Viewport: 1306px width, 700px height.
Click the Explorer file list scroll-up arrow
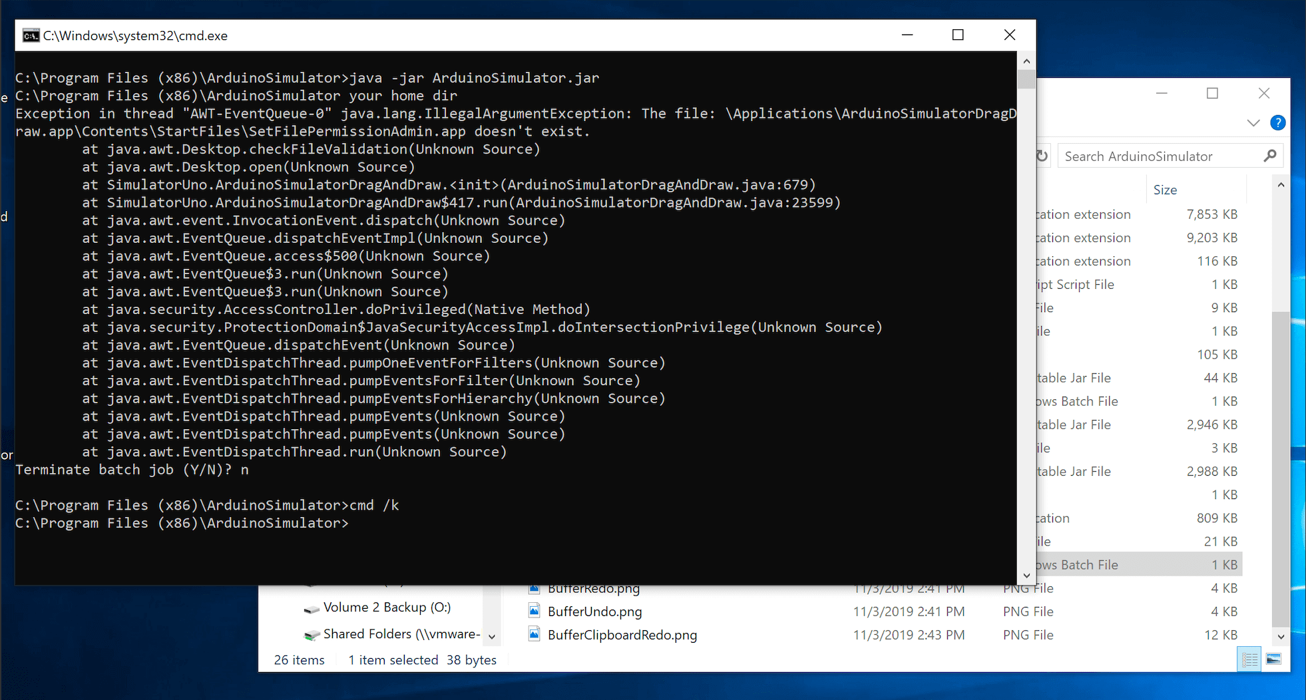(x=1281, y=185)
